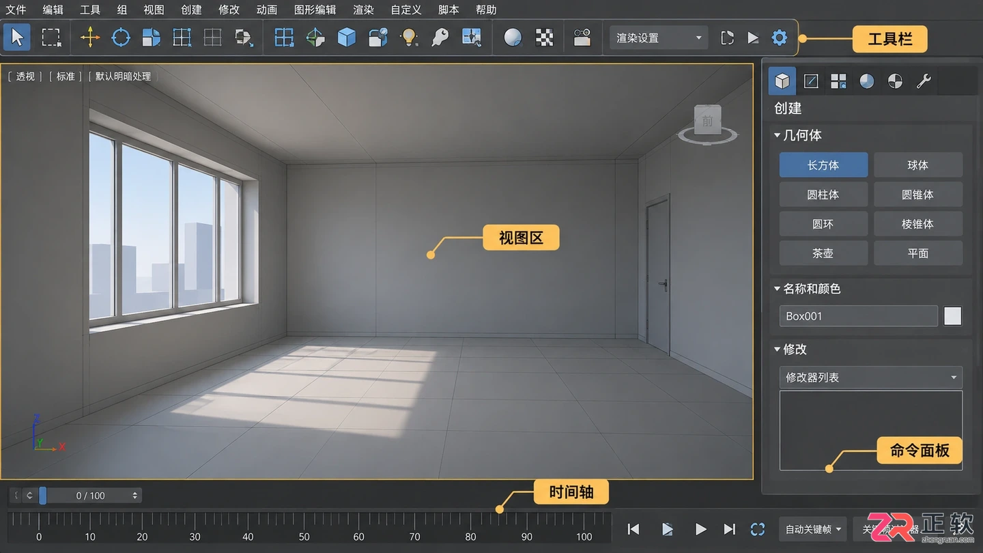Click the camera render frame icon

click(582, 38)
